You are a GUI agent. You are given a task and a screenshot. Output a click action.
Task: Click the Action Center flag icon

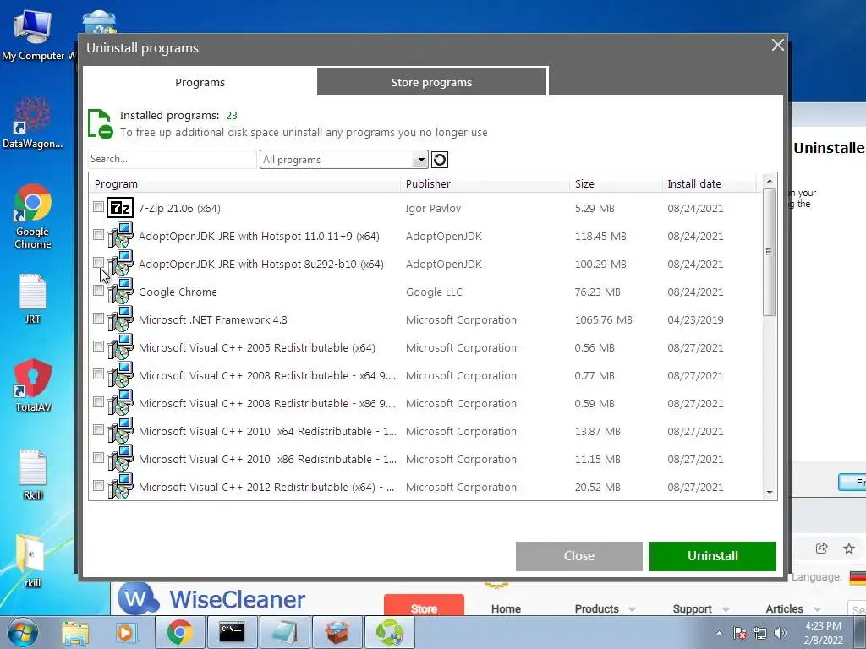pos(740,633)
